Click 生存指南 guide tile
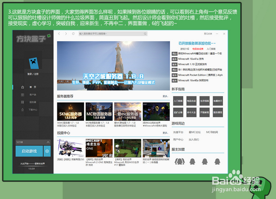 [204, 101]
